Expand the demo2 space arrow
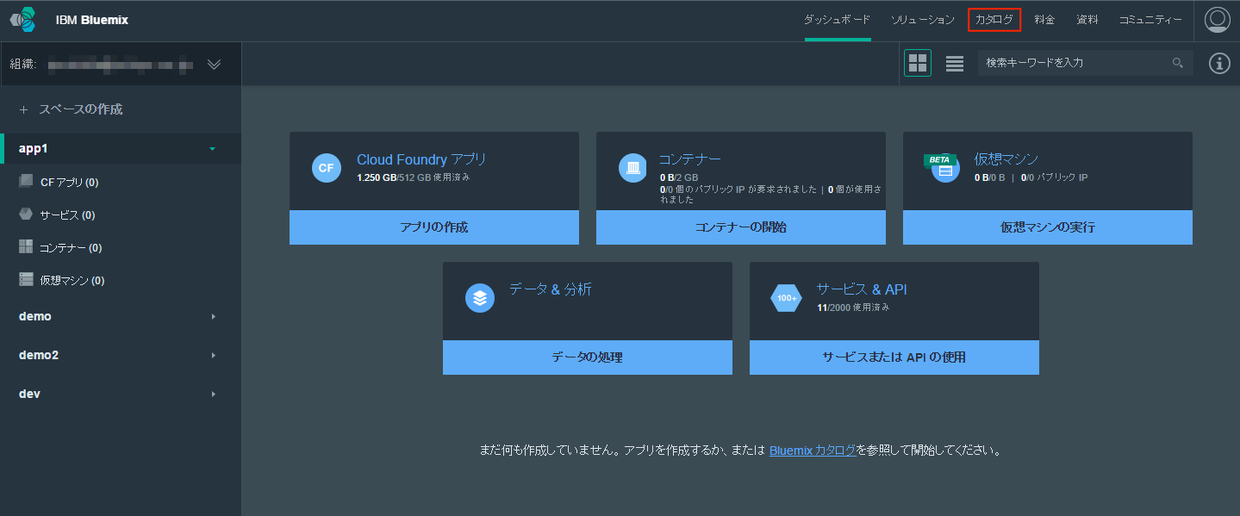The image size is (1240, 516). tap(213, 355)
